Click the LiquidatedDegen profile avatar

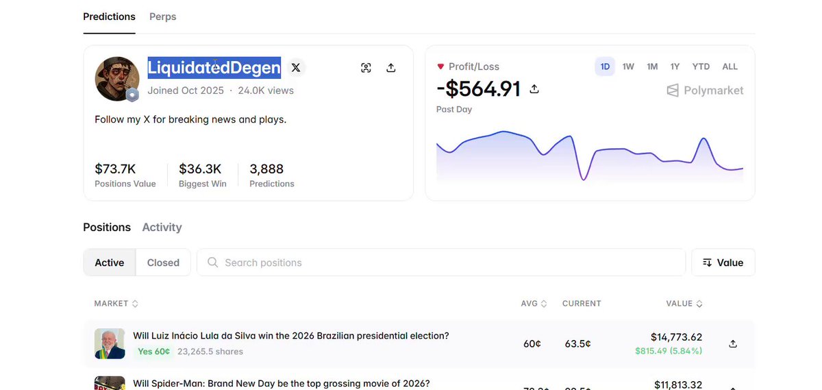pos(117,79)
